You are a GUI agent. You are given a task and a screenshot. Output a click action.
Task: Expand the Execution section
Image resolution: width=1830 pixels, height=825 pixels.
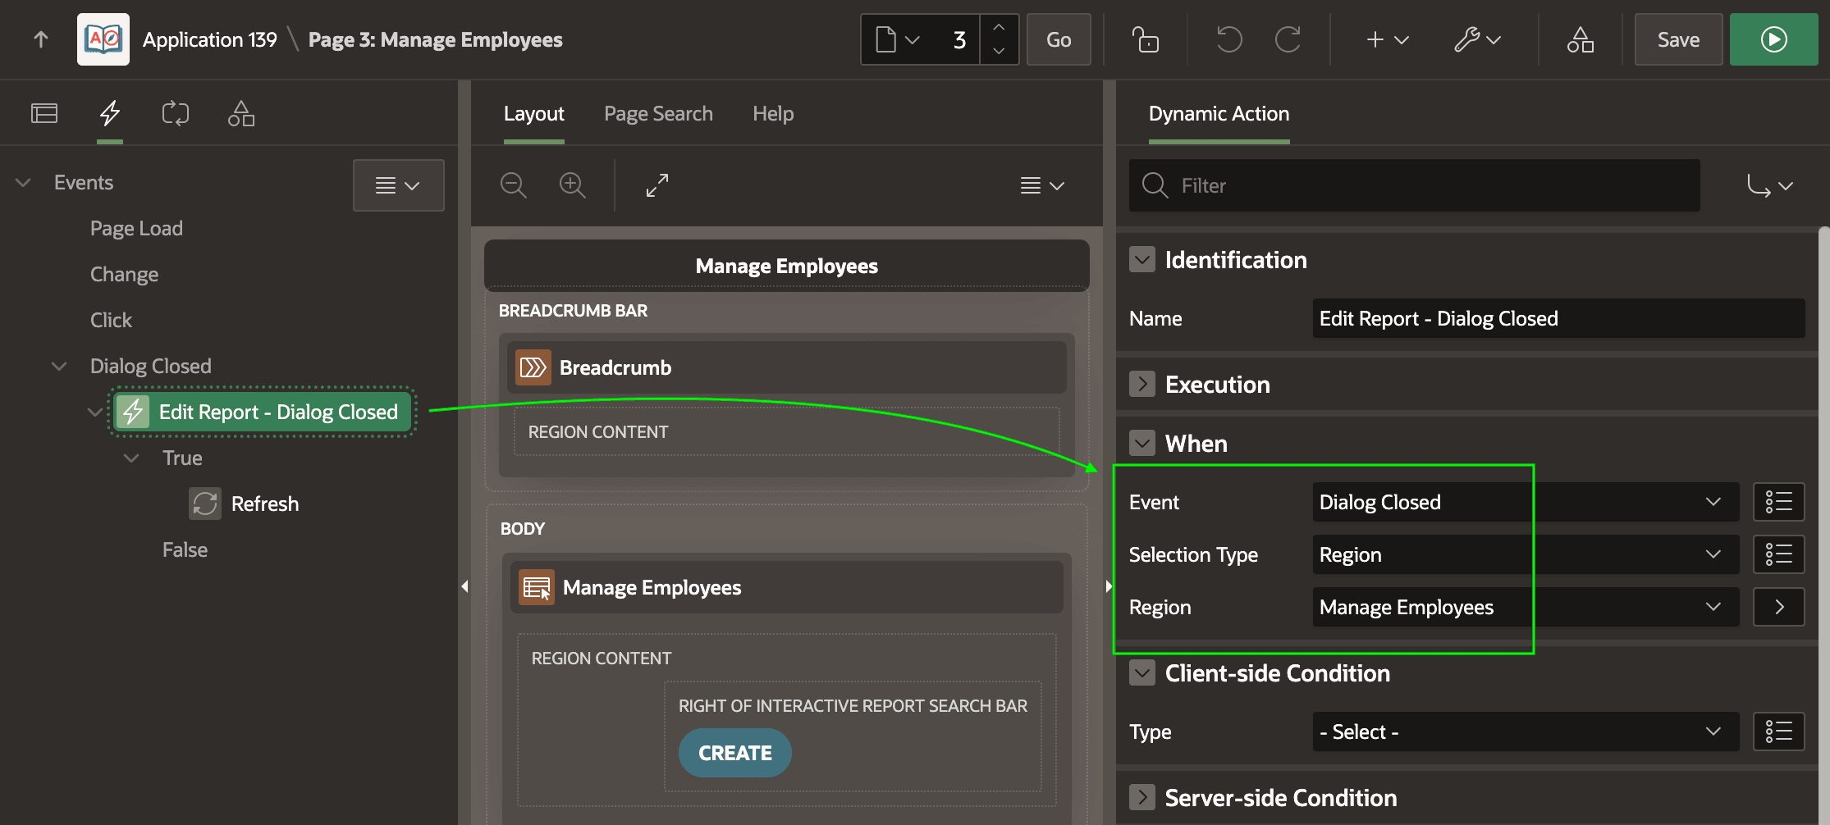[1142, 385]
